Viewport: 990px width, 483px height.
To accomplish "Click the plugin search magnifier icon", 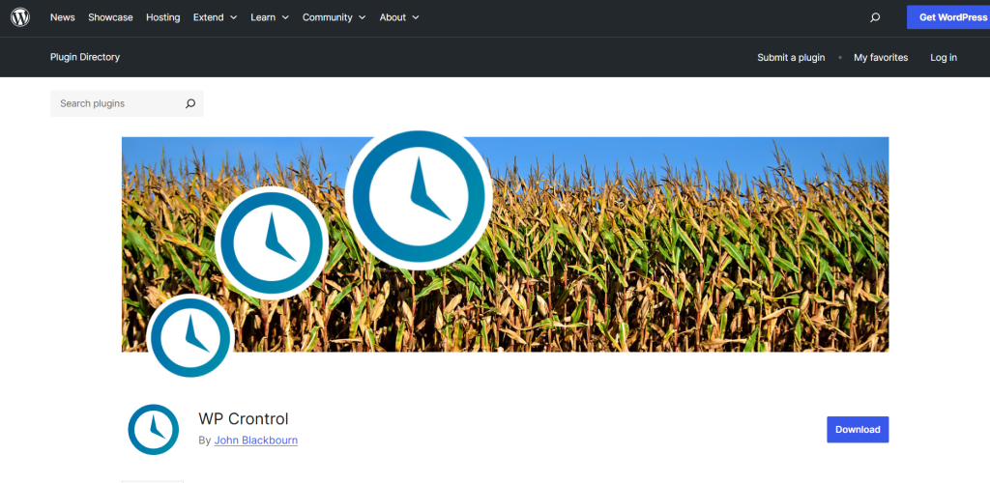I will [x=190, y=103].
